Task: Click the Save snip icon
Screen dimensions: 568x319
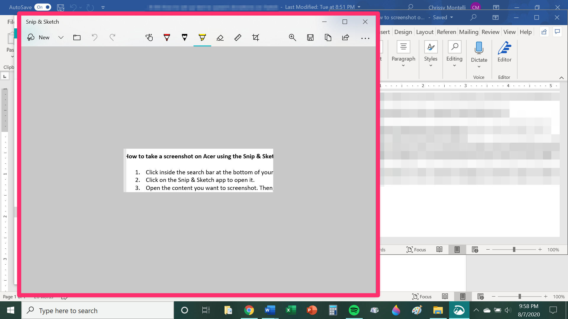Action: click(x=310, y=38)
